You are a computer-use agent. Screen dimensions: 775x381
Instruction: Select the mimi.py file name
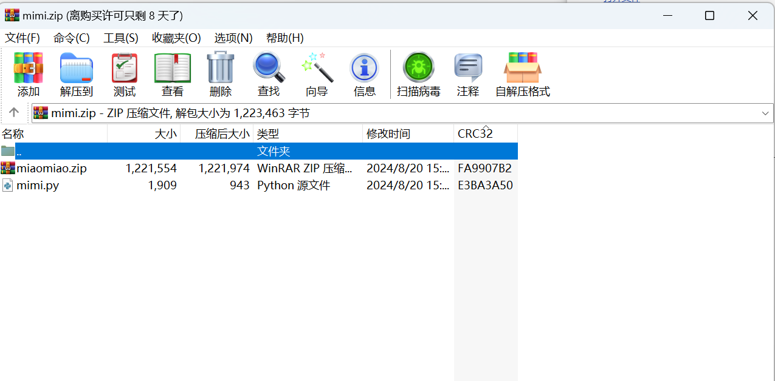tap(38, 185)
